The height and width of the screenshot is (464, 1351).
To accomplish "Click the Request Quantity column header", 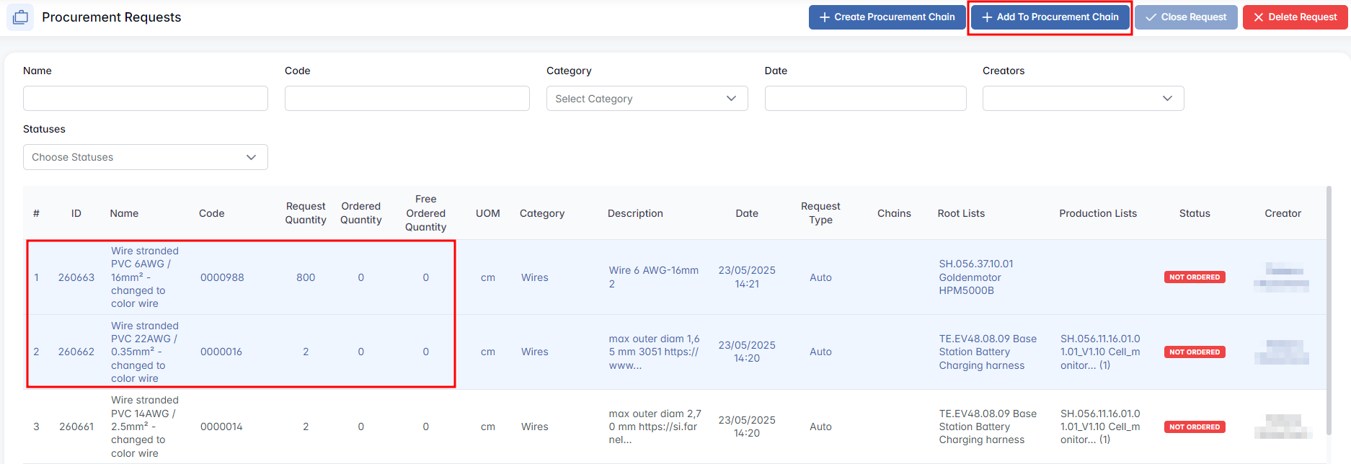I will click(x=306, y=213).
